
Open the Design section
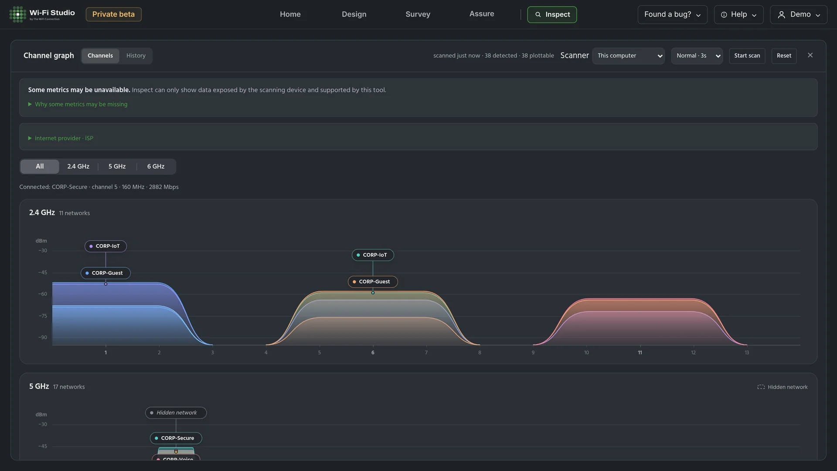pos(354,14)
